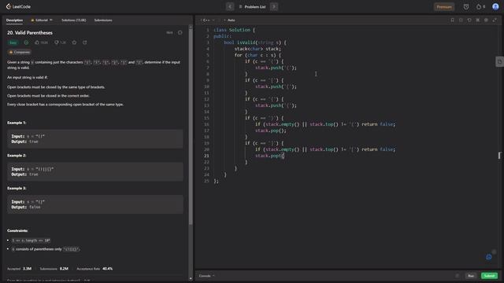Click the Hint label beside the title
The height and width of the screenshot is (283, 504).
(169, 32)
